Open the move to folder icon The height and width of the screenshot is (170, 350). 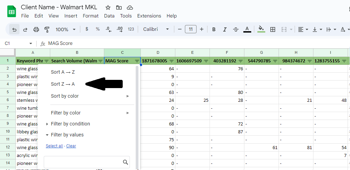click(119, 8)
